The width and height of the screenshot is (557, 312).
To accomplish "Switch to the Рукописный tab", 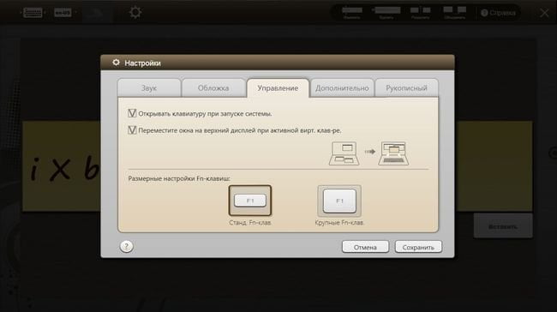I will (406, 87).
